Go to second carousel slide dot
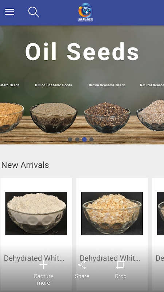This screenshot has width=164, height=292. pos(77,139)
